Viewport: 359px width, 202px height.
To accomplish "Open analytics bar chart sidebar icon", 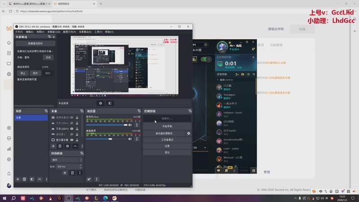I will click(x=9, y=149).
